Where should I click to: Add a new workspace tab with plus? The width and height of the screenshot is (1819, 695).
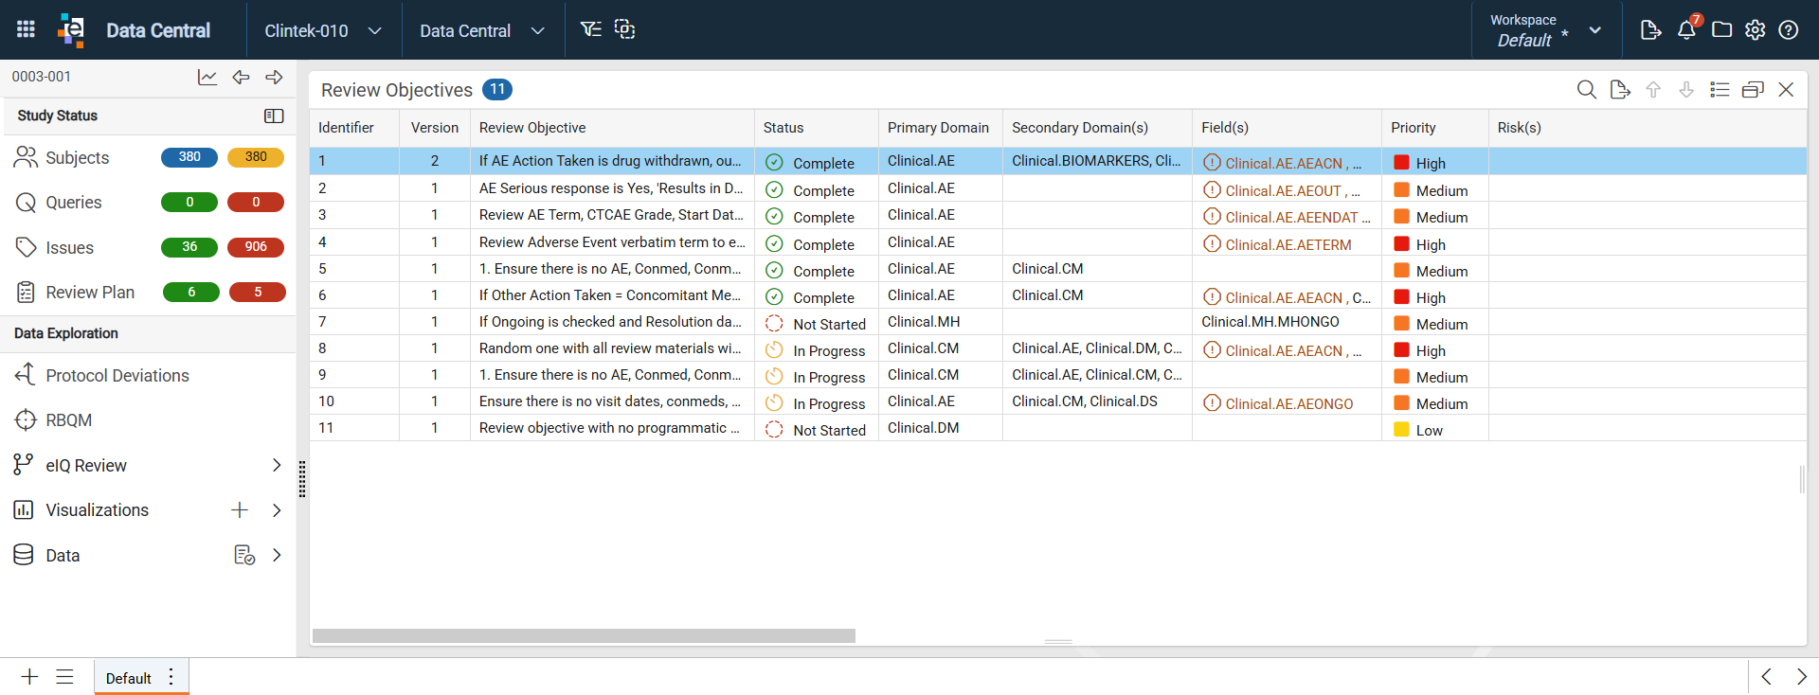click(29, 677)
